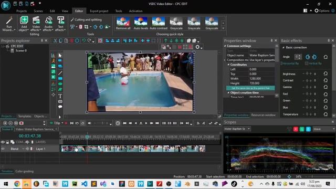
Task: Jump to the beginning of the timeline
Action: point(124,123)
